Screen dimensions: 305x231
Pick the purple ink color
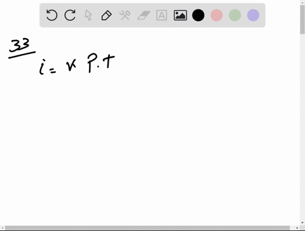(x=253, y=15)
